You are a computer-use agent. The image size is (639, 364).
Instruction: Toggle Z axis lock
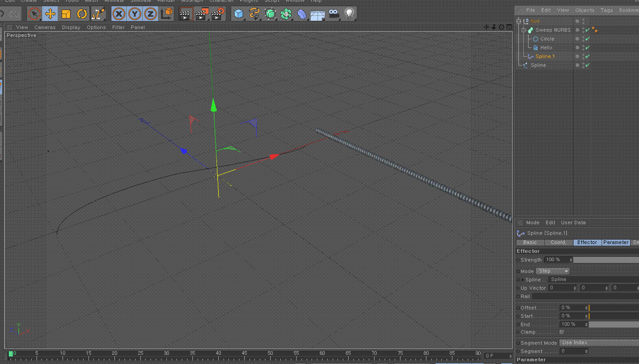pyautogui.click(x=151, y=14)
